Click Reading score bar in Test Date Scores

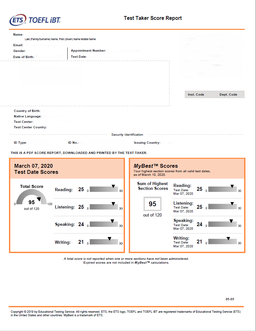pos(104,189)
